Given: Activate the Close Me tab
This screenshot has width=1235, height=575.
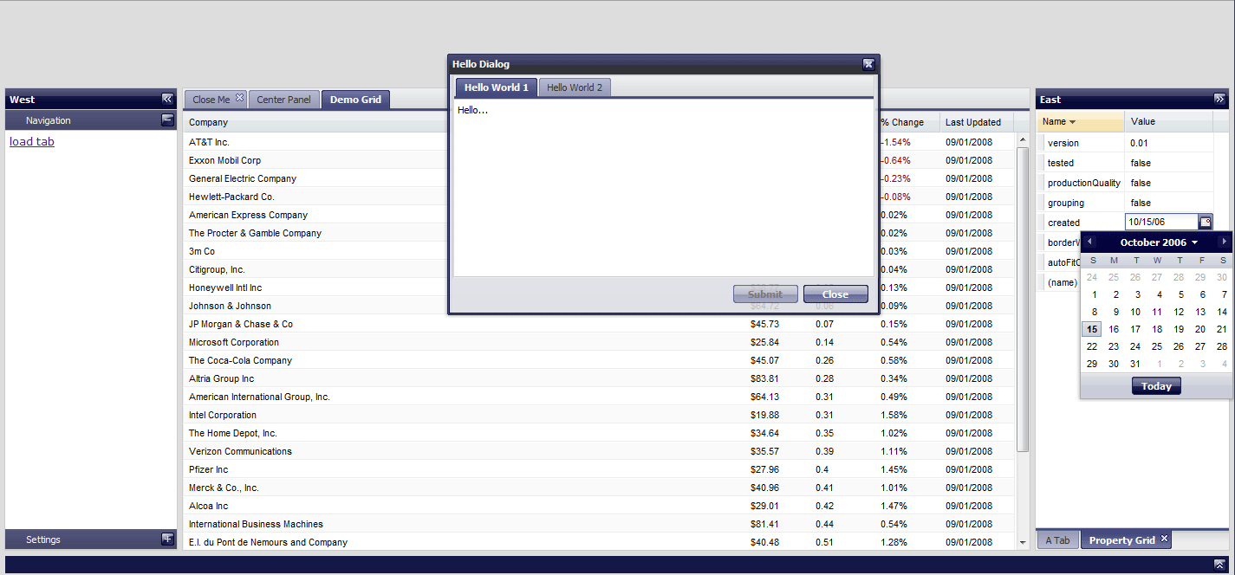Looking at the screenshot, I should [211, 100].
